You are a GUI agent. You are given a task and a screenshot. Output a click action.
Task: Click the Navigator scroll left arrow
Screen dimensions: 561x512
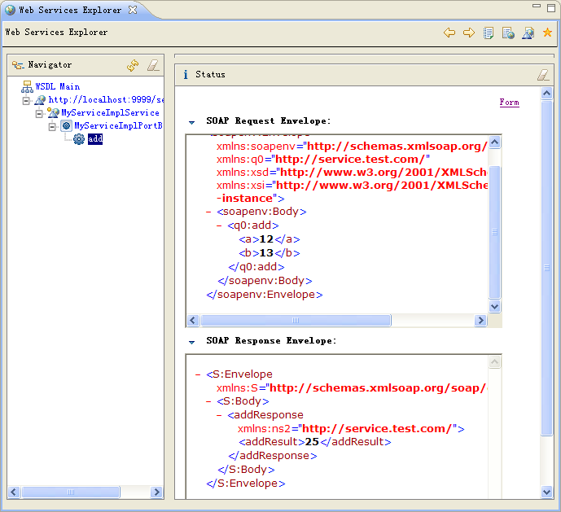coord(14,492)
